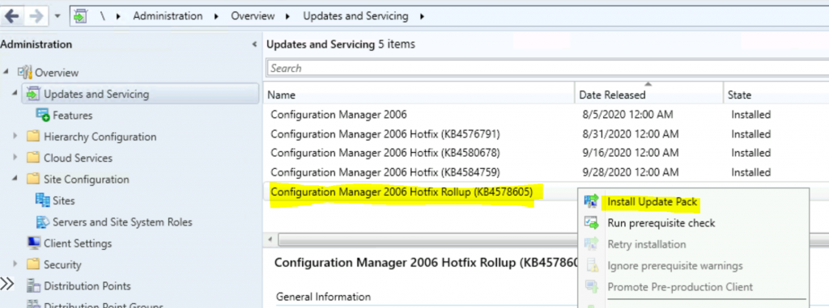Collapse the Overview tree node
The width and height of the screenshot is (829, 308).
pyautogui.click(x=6, y=72)
